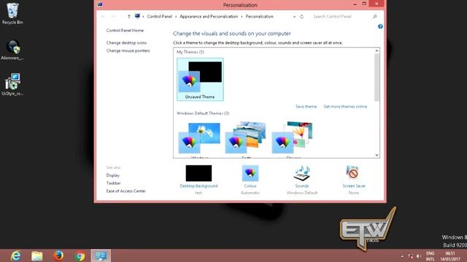Click the Screen Saver label link
The width and height of the screenshot is (467, 262).
(354, 186)
